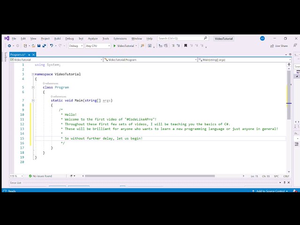Save Program.cs with the single floppy icon
Screen dimensions: 300x225
pos(39,46)
